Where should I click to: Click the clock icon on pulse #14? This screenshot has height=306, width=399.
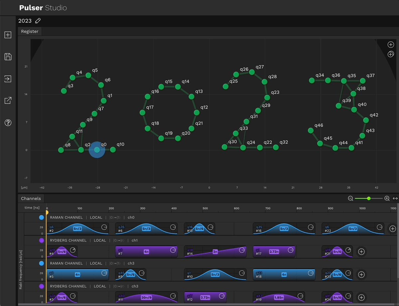point(242,250)
